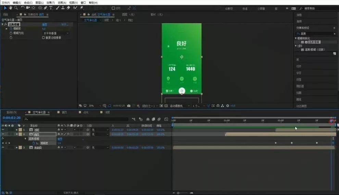Select the second 模糊度 keyframe diamond
339x195 pixels.
coord(292,143)
